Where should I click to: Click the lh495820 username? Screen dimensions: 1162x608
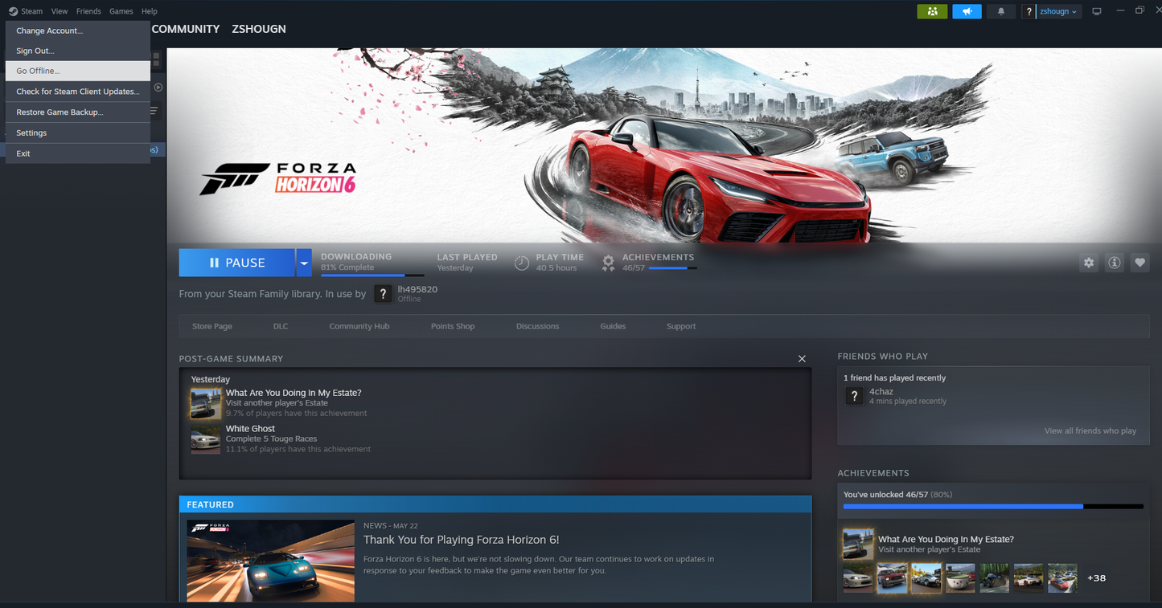[417, 289]
